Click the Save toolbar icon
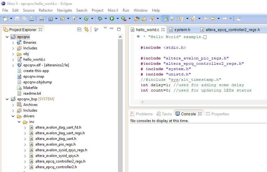267x172 pixels. 17,19
